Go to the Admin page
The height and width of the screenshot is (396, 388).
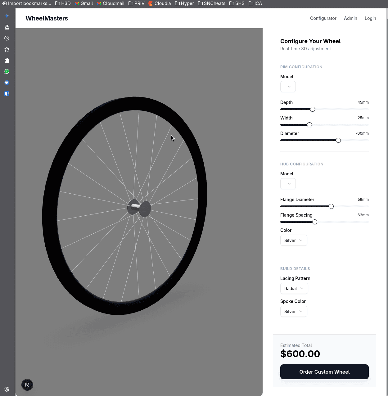(350, 18)
